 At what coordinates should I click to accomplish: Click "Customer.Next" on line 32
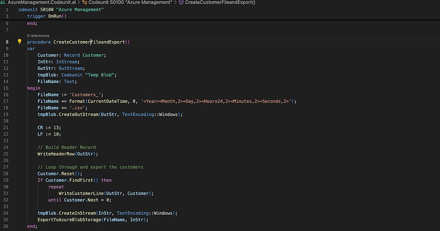(x=81, y=200)
